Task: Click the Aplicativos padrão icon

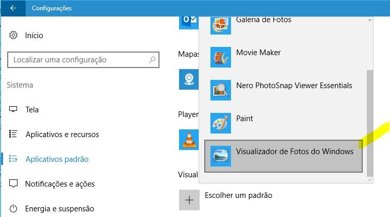Action: (x=13, y=158)
